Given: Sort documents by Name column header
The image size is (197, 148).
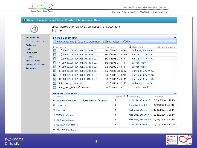Looking at the screenshot, I should pos(63,47).
